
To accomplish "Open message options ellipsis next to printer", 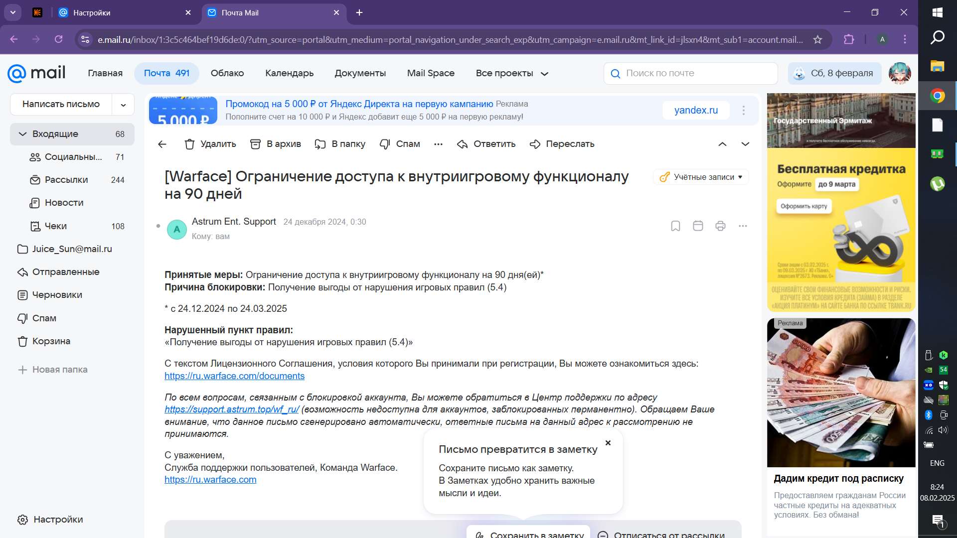I will [x=743, y=226].
